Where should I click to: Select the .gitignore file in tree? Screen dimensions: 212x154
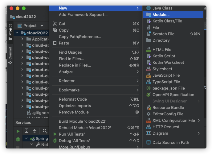[x=38, y=113]
